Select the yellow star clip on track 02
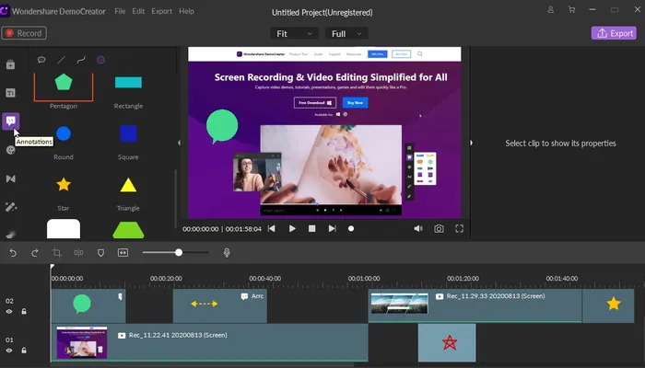Screen dimensions: 645x368 pyautogui.click(x=608, y=305)
